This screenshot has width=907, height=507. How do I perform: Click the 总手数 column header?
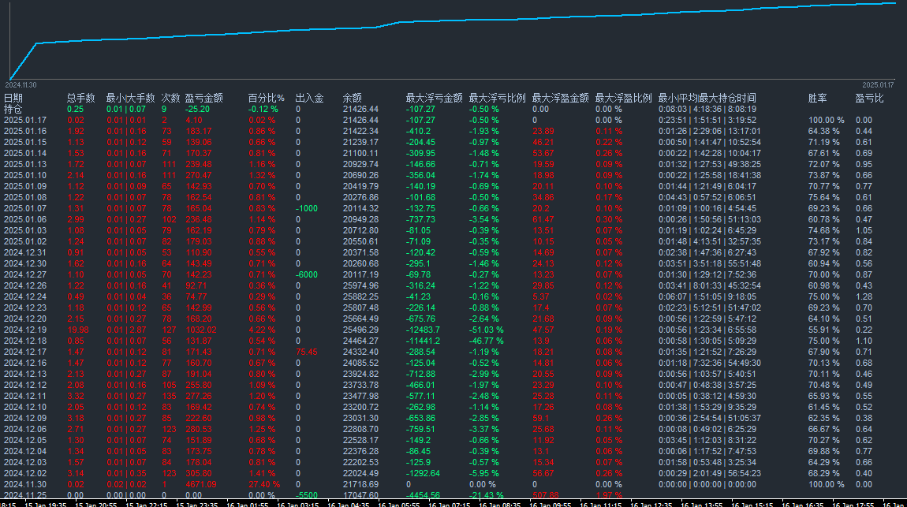(81, 98)
